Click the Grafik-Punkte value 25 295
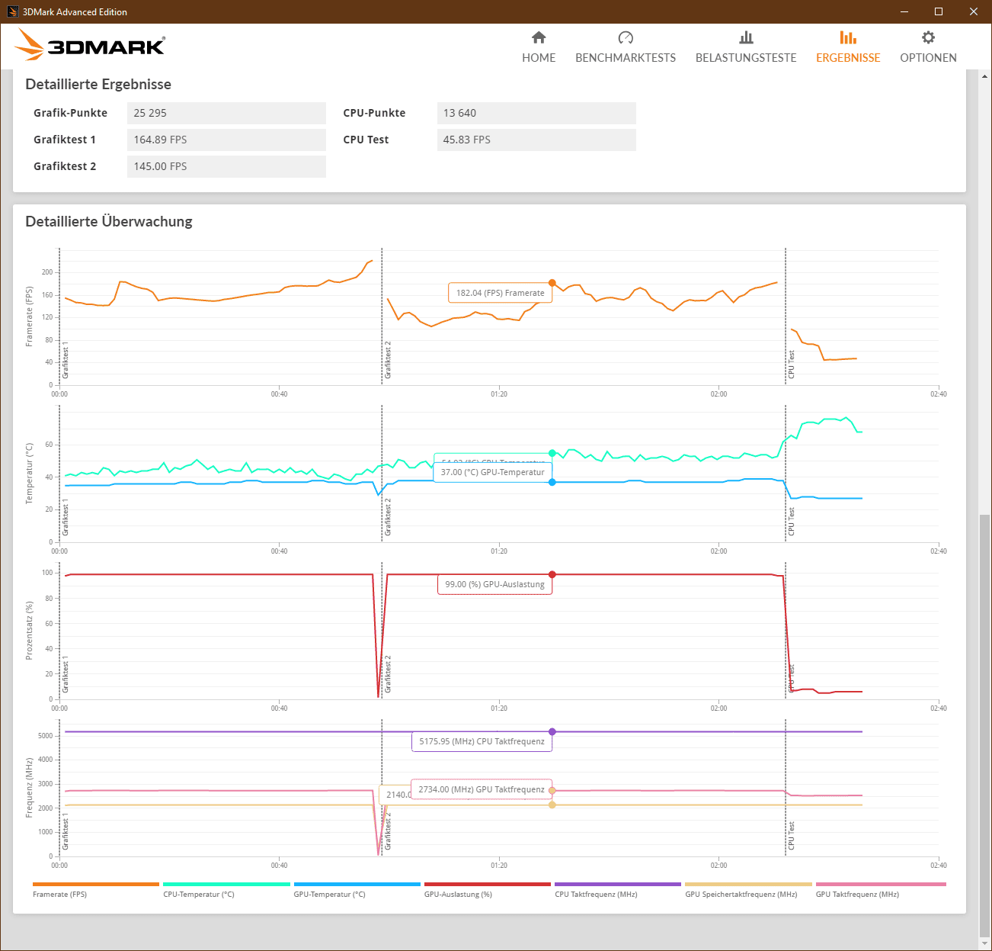Screen dimensions: 992x951 pyautogui.click(x=226, y=113)
